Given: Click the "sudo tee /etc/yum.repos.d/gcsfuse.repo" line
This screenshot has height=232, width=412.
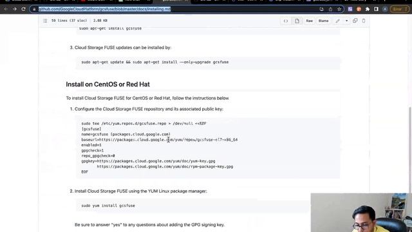Looking at the screenshot, I should click(x=144, y=123).
